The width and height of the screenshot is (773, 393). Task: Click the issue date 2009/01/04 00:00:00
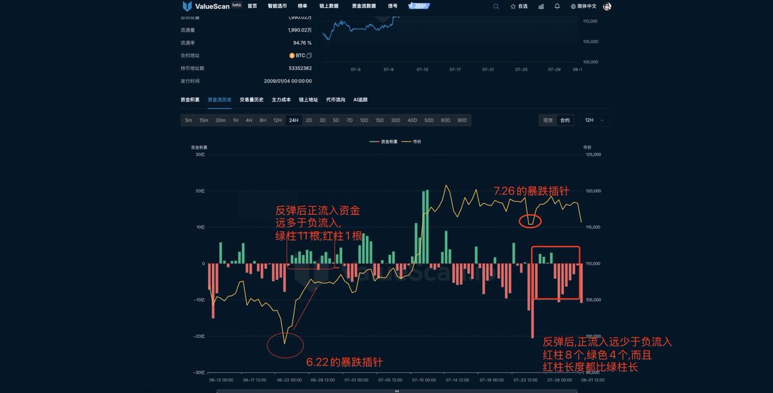(x=288, y=81)
